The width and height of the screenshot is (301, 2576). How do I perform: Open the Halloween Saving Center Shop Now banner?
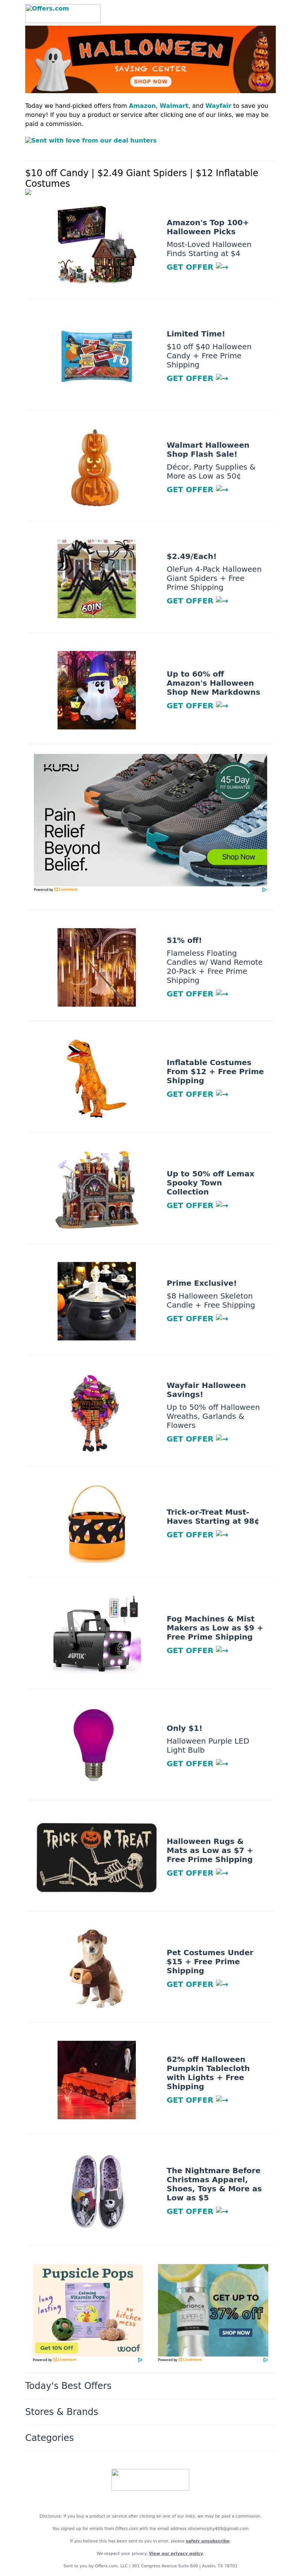pos(150,60)
